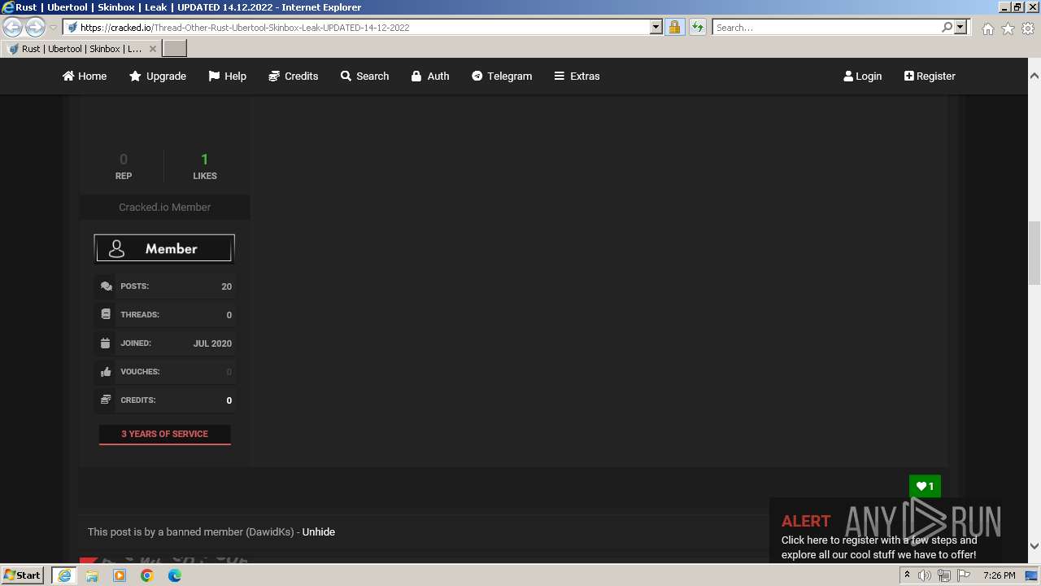
Task: Click into the IE search box
Action: pyautogui.click(x=826, y=27)
